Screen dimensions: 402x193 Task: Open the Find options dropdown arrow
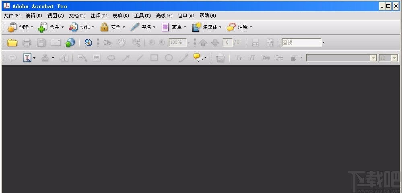[x=324, y=43]
